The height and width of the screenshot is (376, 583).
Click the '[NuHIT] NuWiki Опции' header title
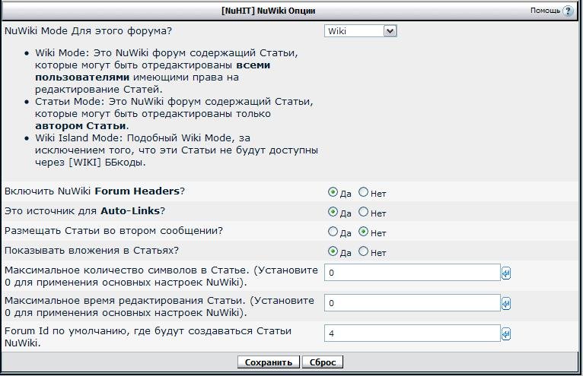click(x=269, y=11)
